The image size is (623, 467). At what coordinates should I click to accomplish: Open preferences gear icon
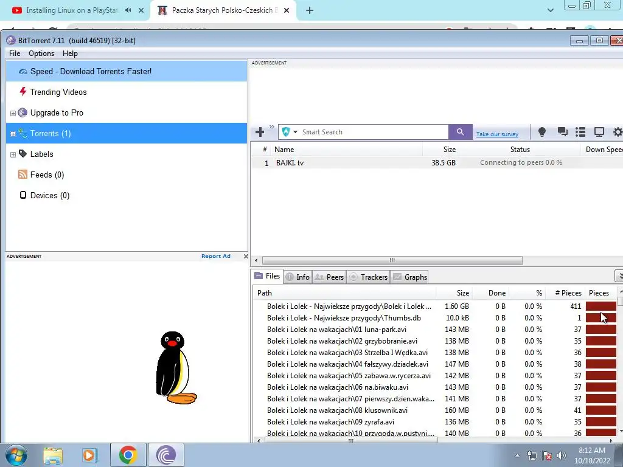pos(618,132)
